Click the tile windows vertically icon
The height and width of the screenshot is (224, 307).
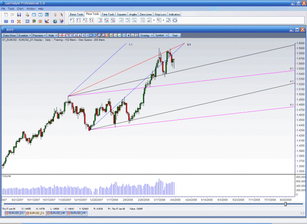pyautogui.click(x=40, y=15)
